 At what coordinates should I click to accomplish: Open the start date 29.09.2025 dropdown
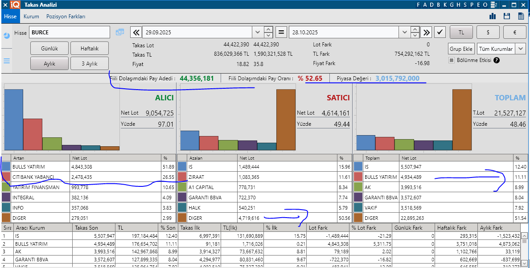258,33
